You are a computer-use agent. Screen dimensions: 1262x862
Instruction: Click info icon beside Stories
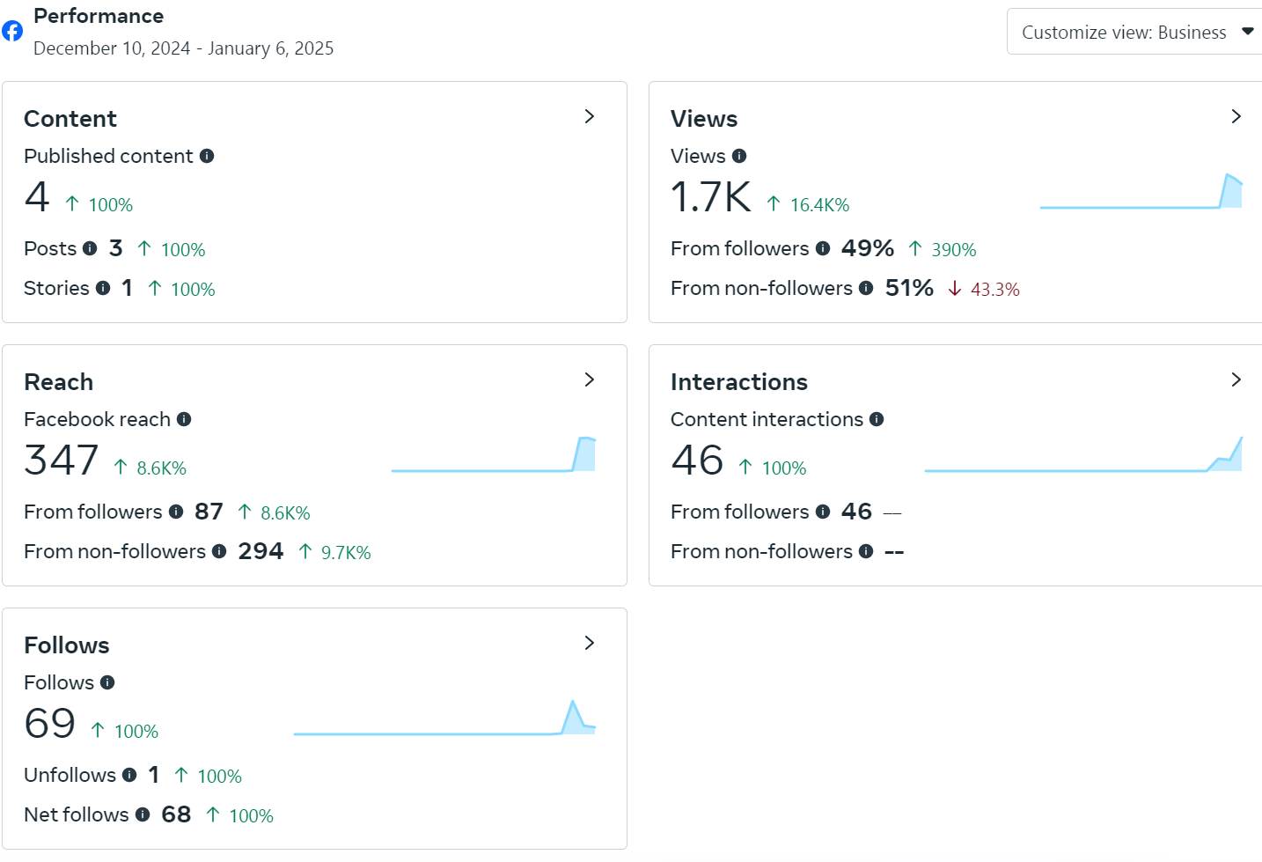[x=103, y=288]
